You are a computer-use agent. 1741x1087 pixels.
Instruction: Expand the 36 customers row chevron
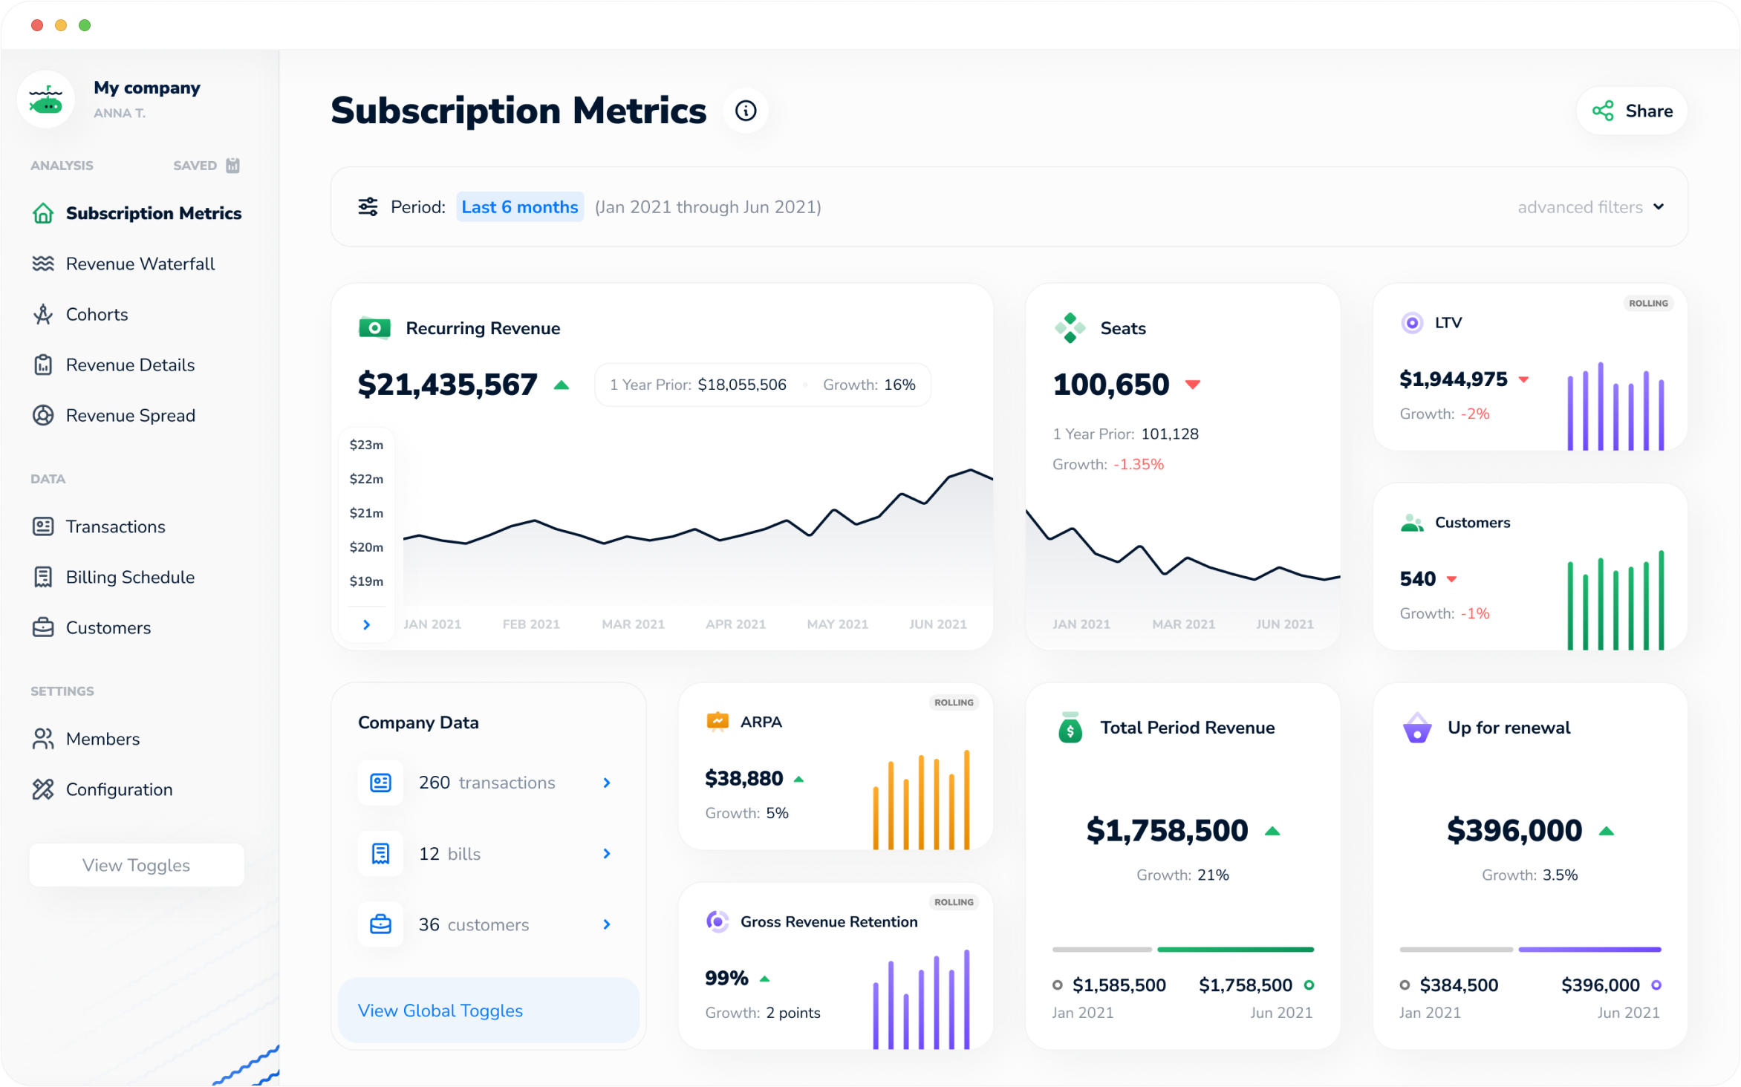607,924
